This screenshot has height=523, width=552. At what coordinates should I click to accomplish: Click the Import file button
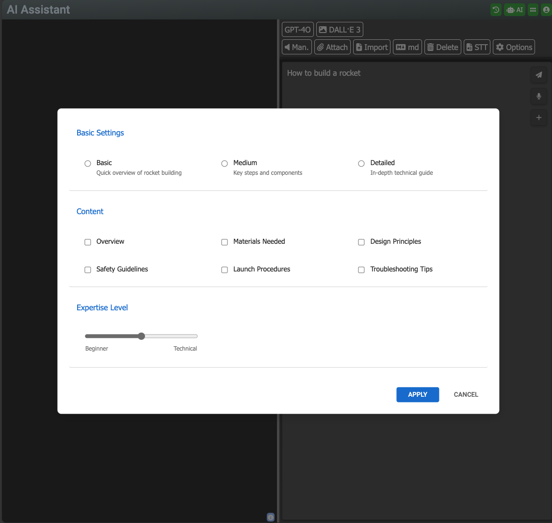(372, 47)
